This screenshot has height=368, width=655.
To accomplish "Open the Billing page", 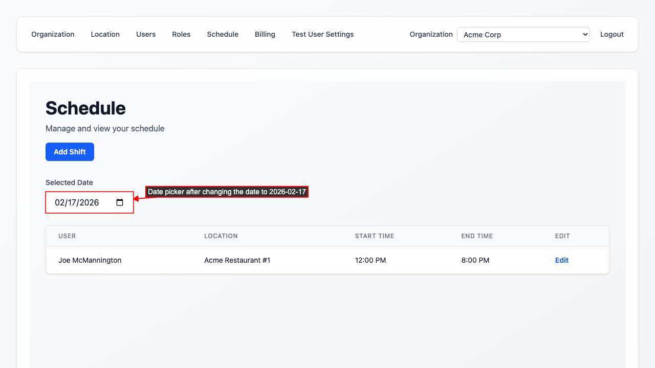I will pos(265,34).
